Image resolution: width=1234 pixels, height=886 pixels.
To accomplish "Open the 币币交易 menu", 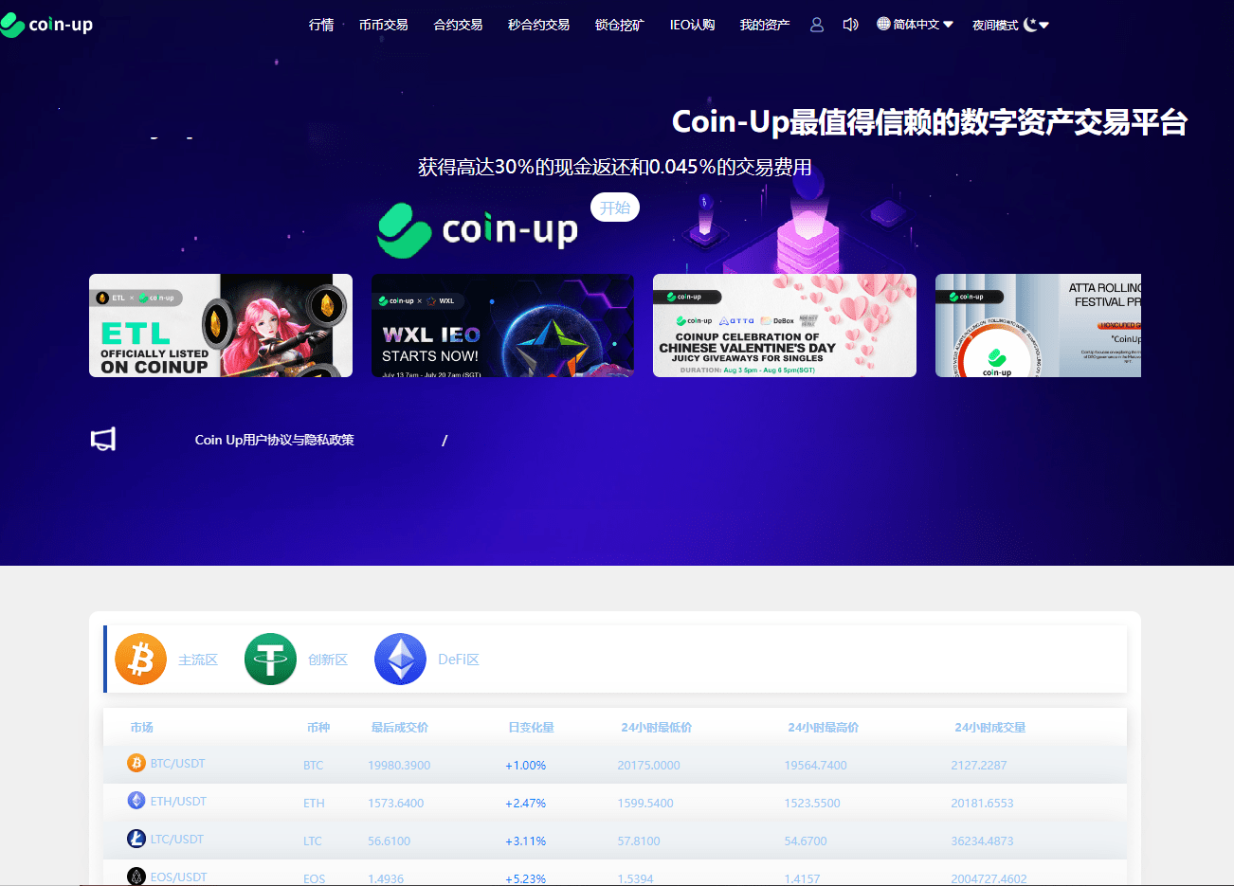I will pyautogui.click(x=383, y=25).
